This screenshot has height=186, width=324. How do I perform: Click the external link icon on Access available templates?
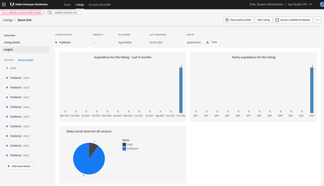[x=277, y=20]
